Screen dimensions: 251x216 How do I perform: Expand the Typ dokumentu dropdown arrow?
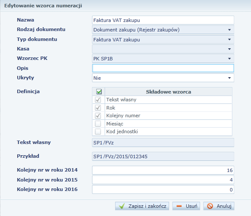[x=229, y=40]
